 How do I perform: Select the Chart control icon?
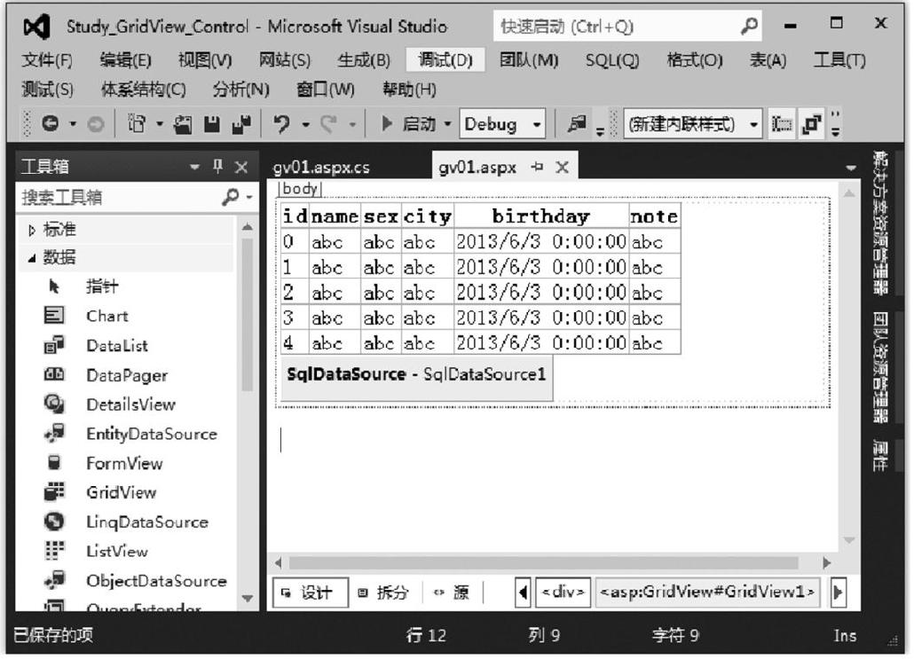pyautogui.click(x=54, y=316)
